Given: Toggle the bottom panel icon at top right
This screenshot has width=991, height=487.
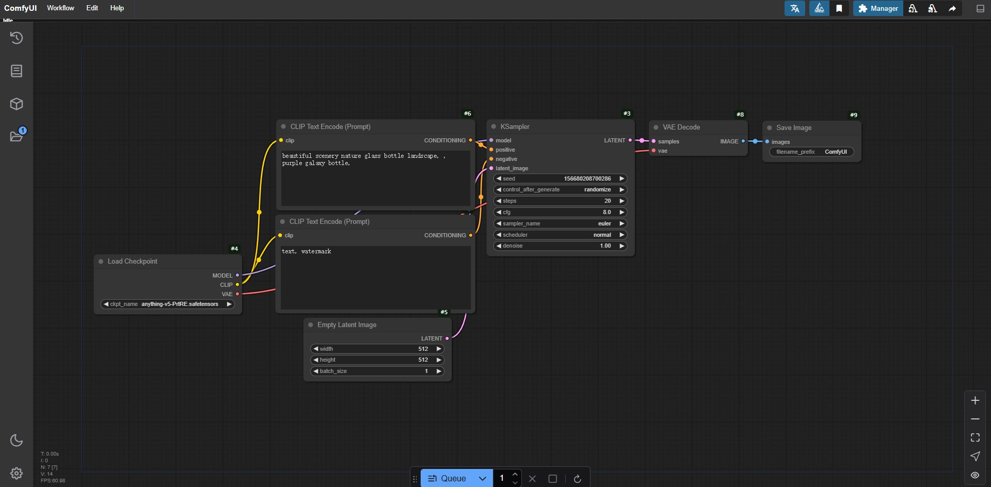Looking at the screenshot, I should pos(980,8).
